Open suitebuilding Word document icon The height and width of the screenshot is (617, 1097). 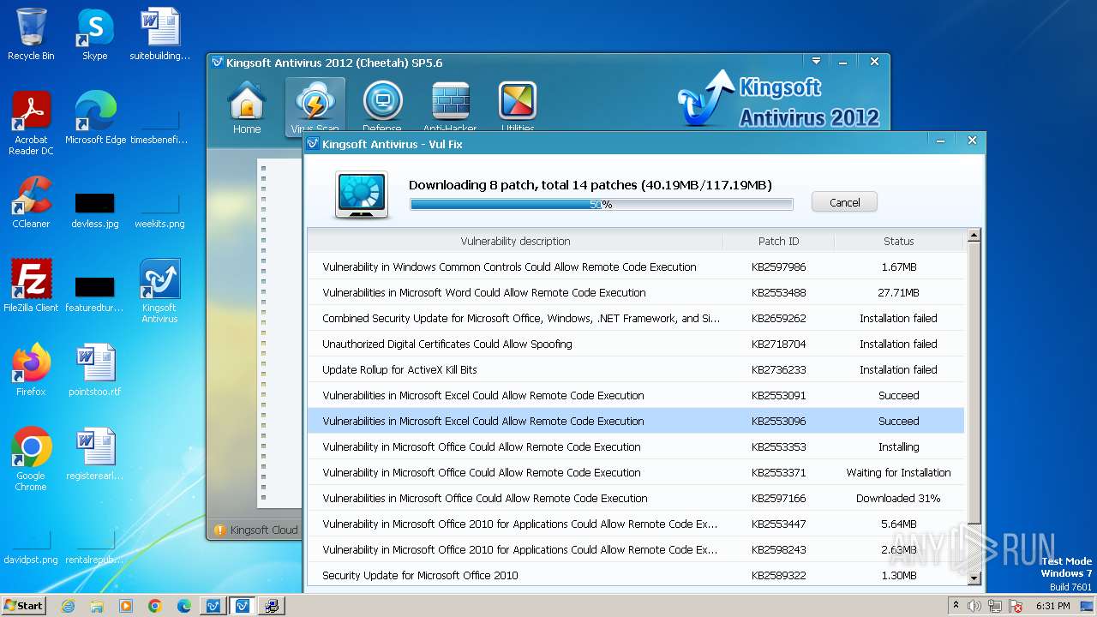tap(160, 34)
